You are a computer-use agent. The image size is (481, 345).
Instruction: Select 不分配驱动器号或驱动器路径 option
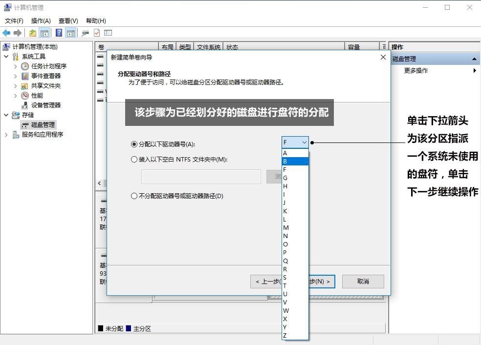134,196
